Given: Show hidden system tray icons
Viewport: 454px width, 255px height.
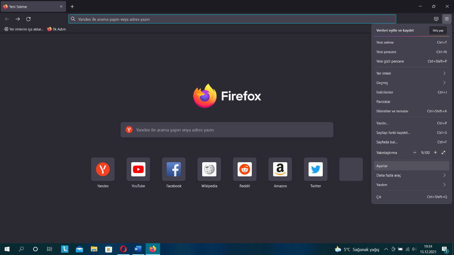Looking at the screenshot, I should pos(386,249).
